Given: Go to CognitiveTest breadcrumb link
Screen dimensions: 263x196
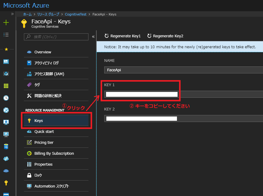Looking at the screenshot, I should (76, 14).
